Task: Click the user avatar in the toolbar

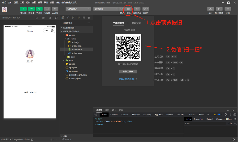Action: (4, 10)
